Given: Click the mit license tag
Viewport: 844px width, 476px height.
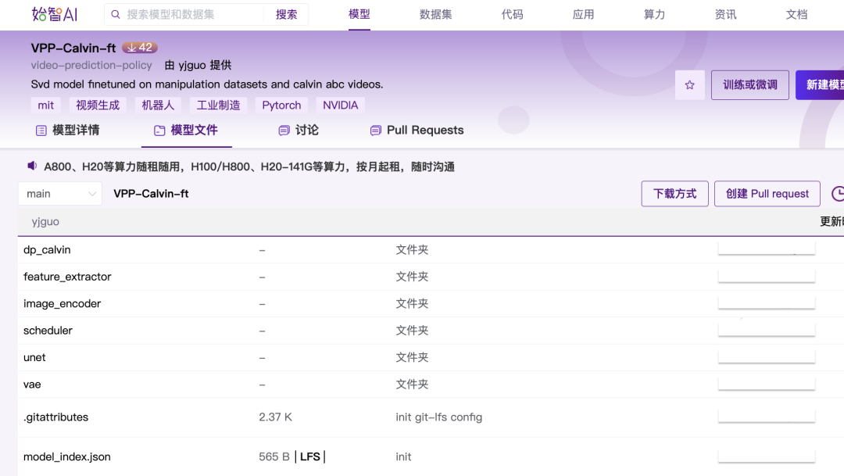Looking at the screenshot, I should click(46, 105).
